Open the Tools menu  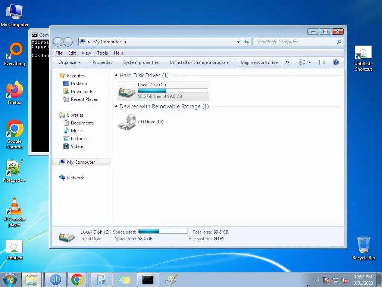click(102, 53)
